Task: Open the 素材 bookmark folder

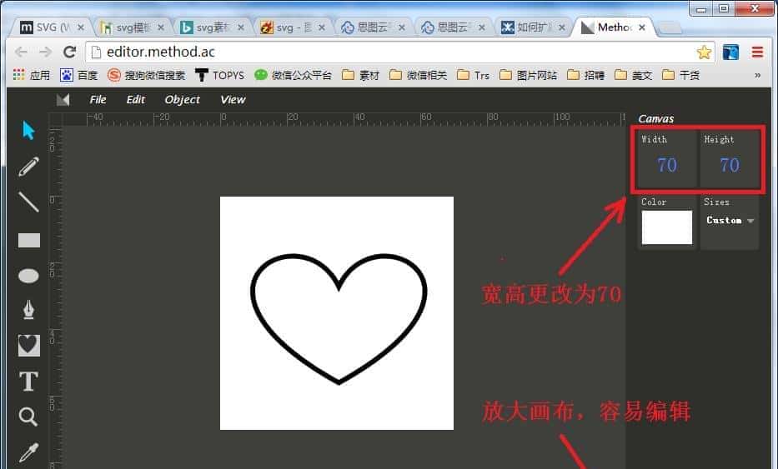Action: click(361, 75)
